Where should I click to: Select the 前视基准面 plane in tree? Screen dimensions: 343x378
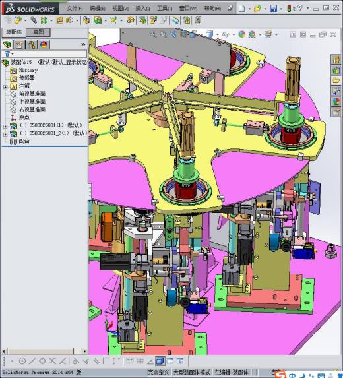(32, 94)
